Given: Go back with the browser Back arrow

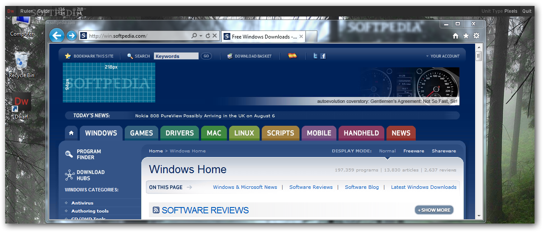Looking at the screenshot, I should point(56,36).
